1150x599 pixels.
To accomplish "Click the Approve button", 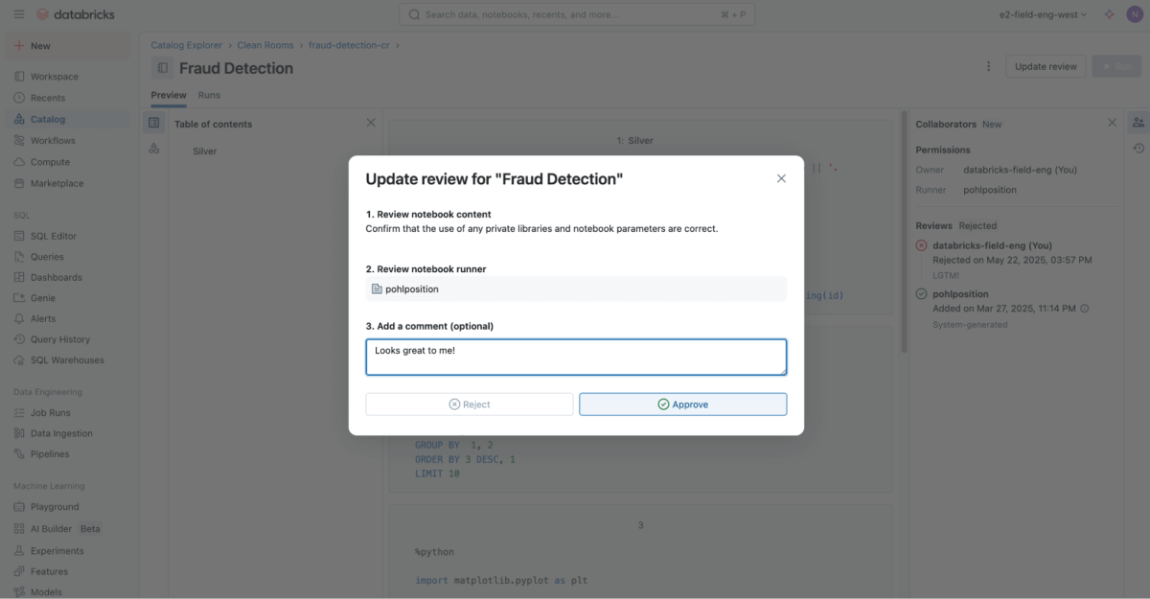I will point(682,404).
